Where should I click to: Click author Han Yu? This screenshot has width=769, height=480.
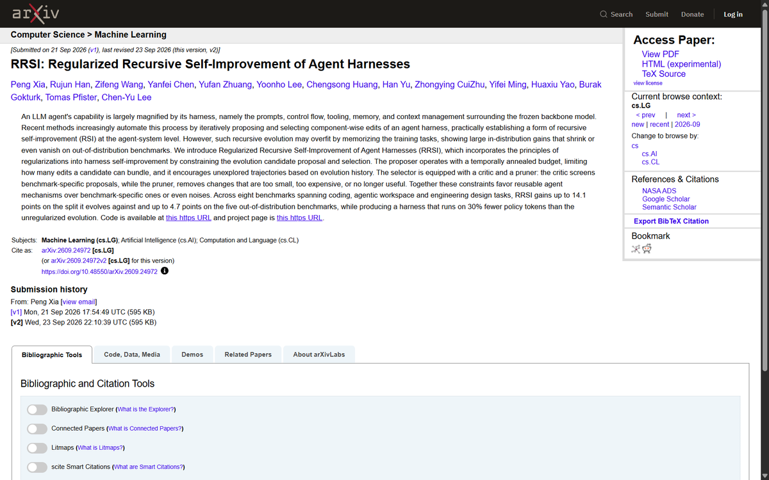pos(396,84)
